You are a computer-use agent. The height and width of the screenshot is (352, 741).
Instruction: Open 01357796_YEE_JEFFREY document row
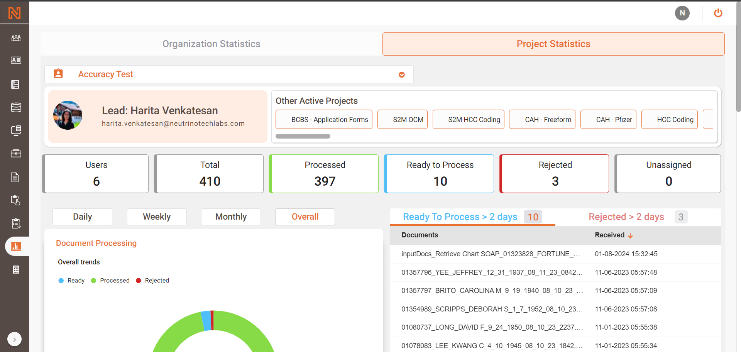click(555, 272)
